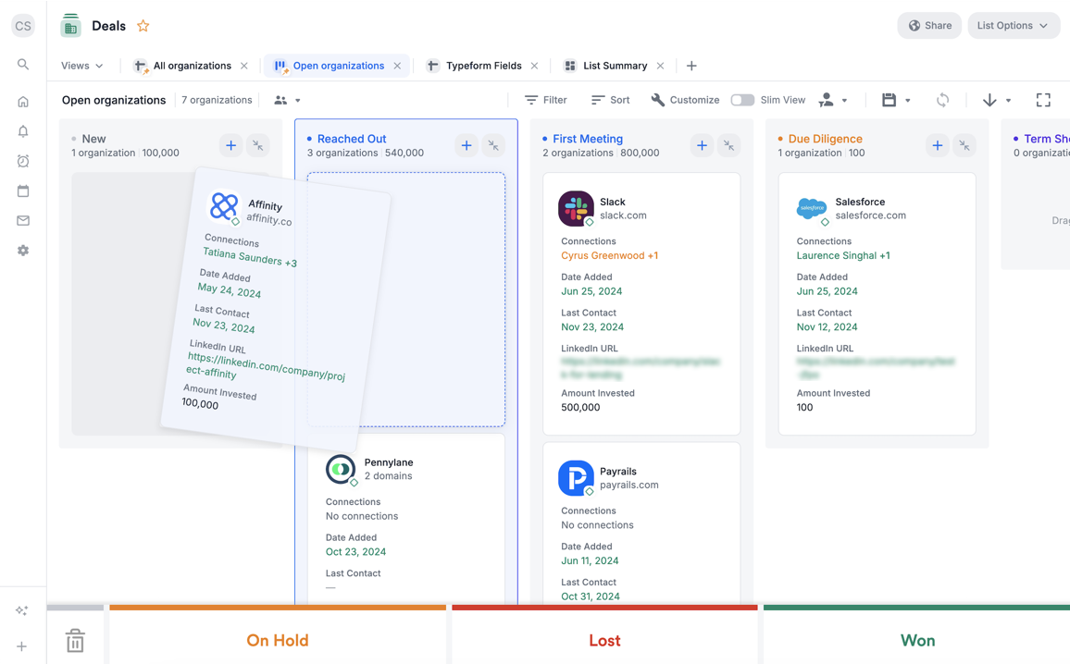
Task: Star the Deals list as favorite
Action: (x=143, y=25)
